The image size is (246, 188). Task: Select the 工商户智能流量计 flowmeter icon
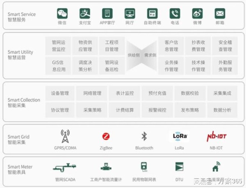click(x=106, y=168)
